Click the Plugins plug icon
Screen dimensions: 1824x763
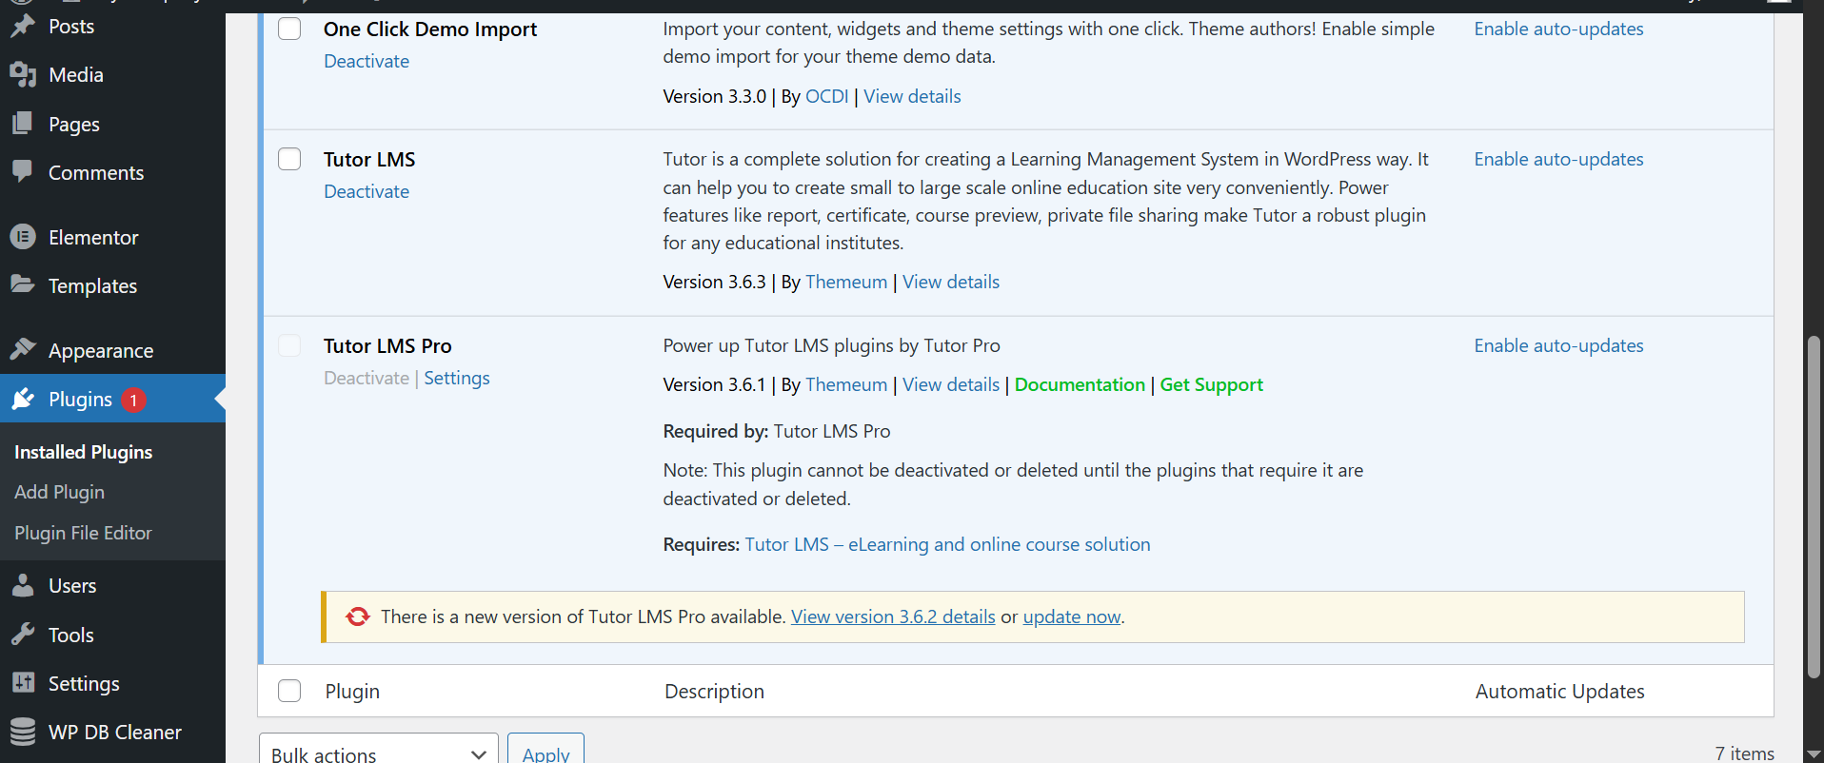coord(23,399)
